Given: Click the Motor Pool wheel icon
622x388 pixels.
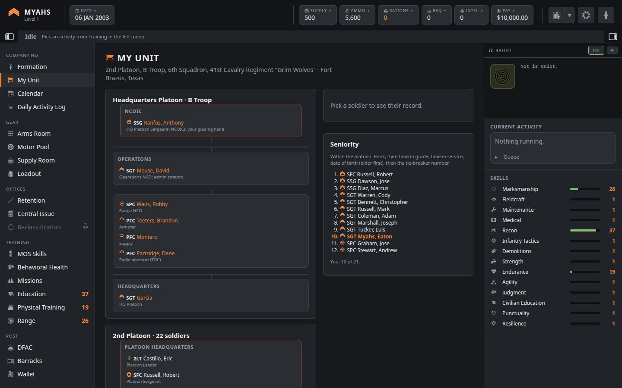Looking at the screenshot, I should (x=11, y=147).
